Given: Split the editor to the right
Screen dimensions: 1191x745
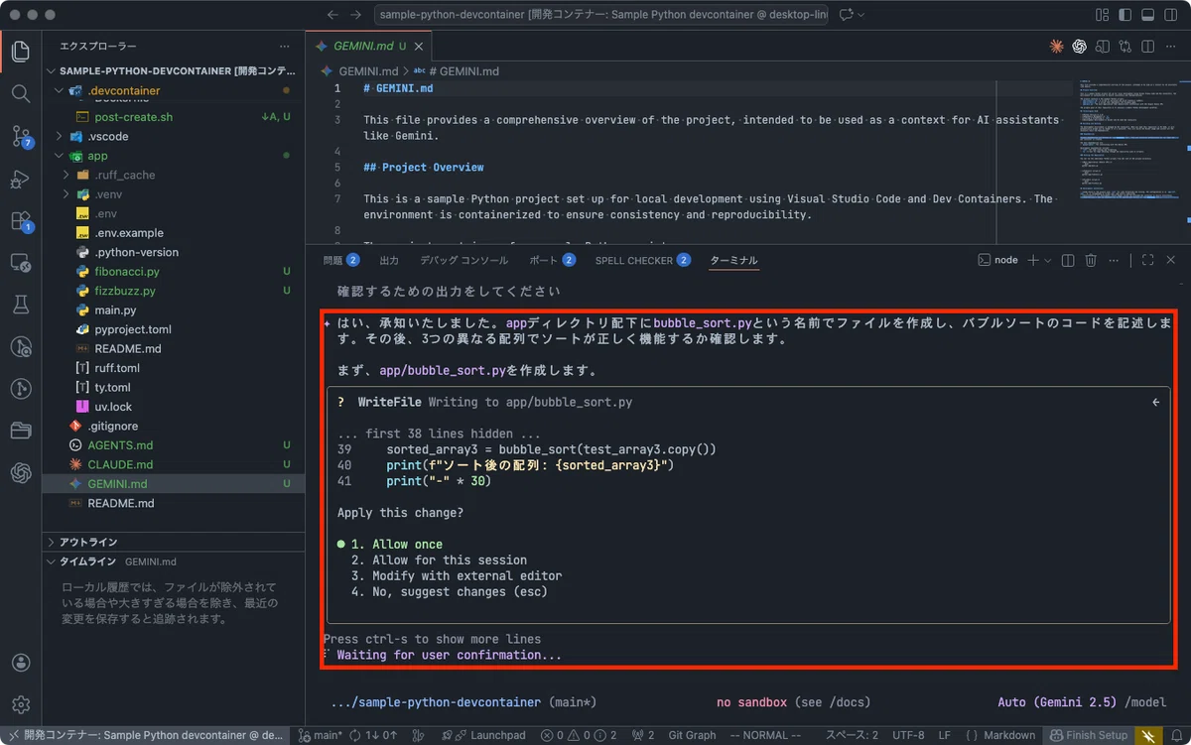Looking at the screenshot, I should [1147, 47].
